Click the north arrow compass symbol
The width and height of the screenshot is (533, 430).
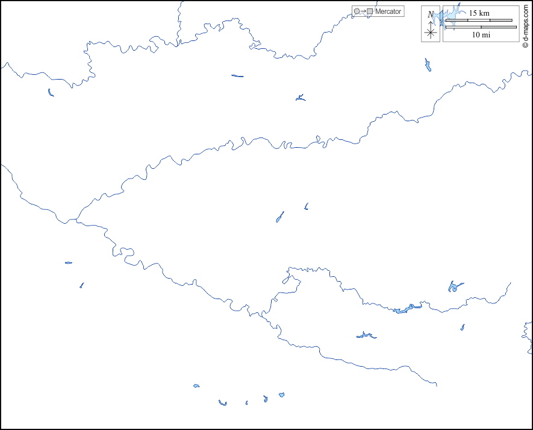[x=431, y=31]
